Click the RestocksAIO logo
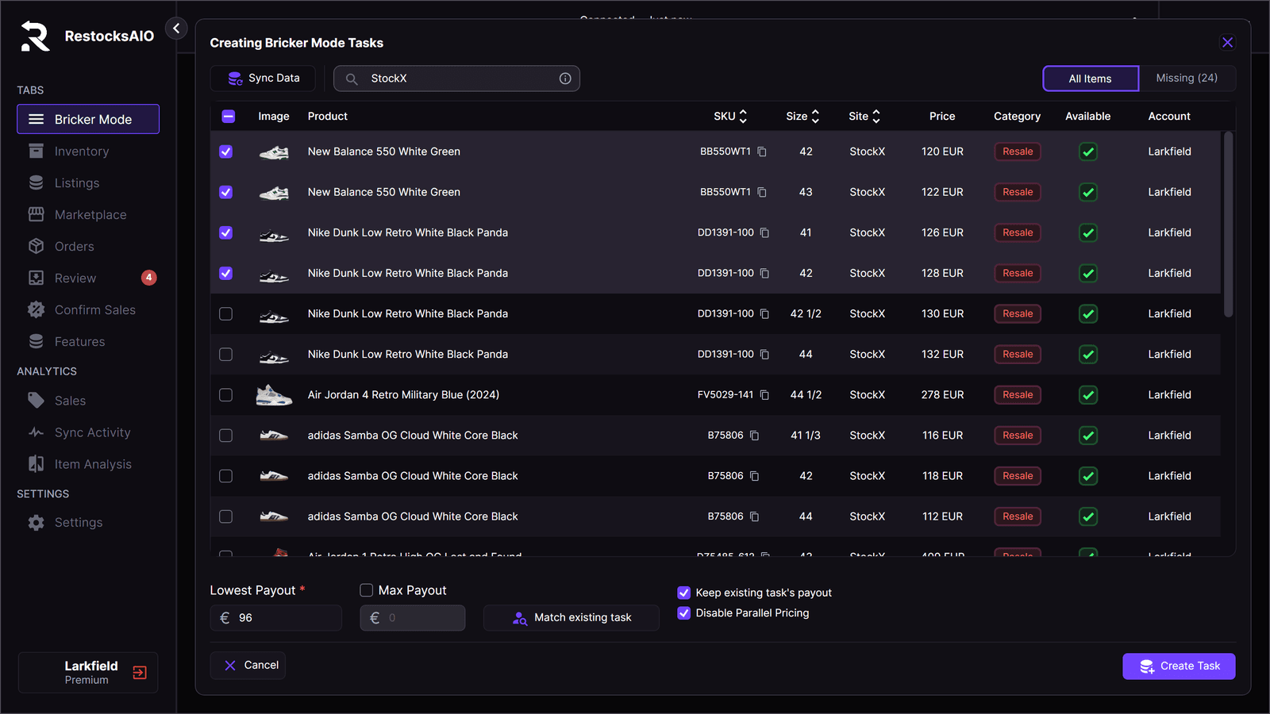The image size is (1270, 714). pyautogui.click(x=34, y=36)
